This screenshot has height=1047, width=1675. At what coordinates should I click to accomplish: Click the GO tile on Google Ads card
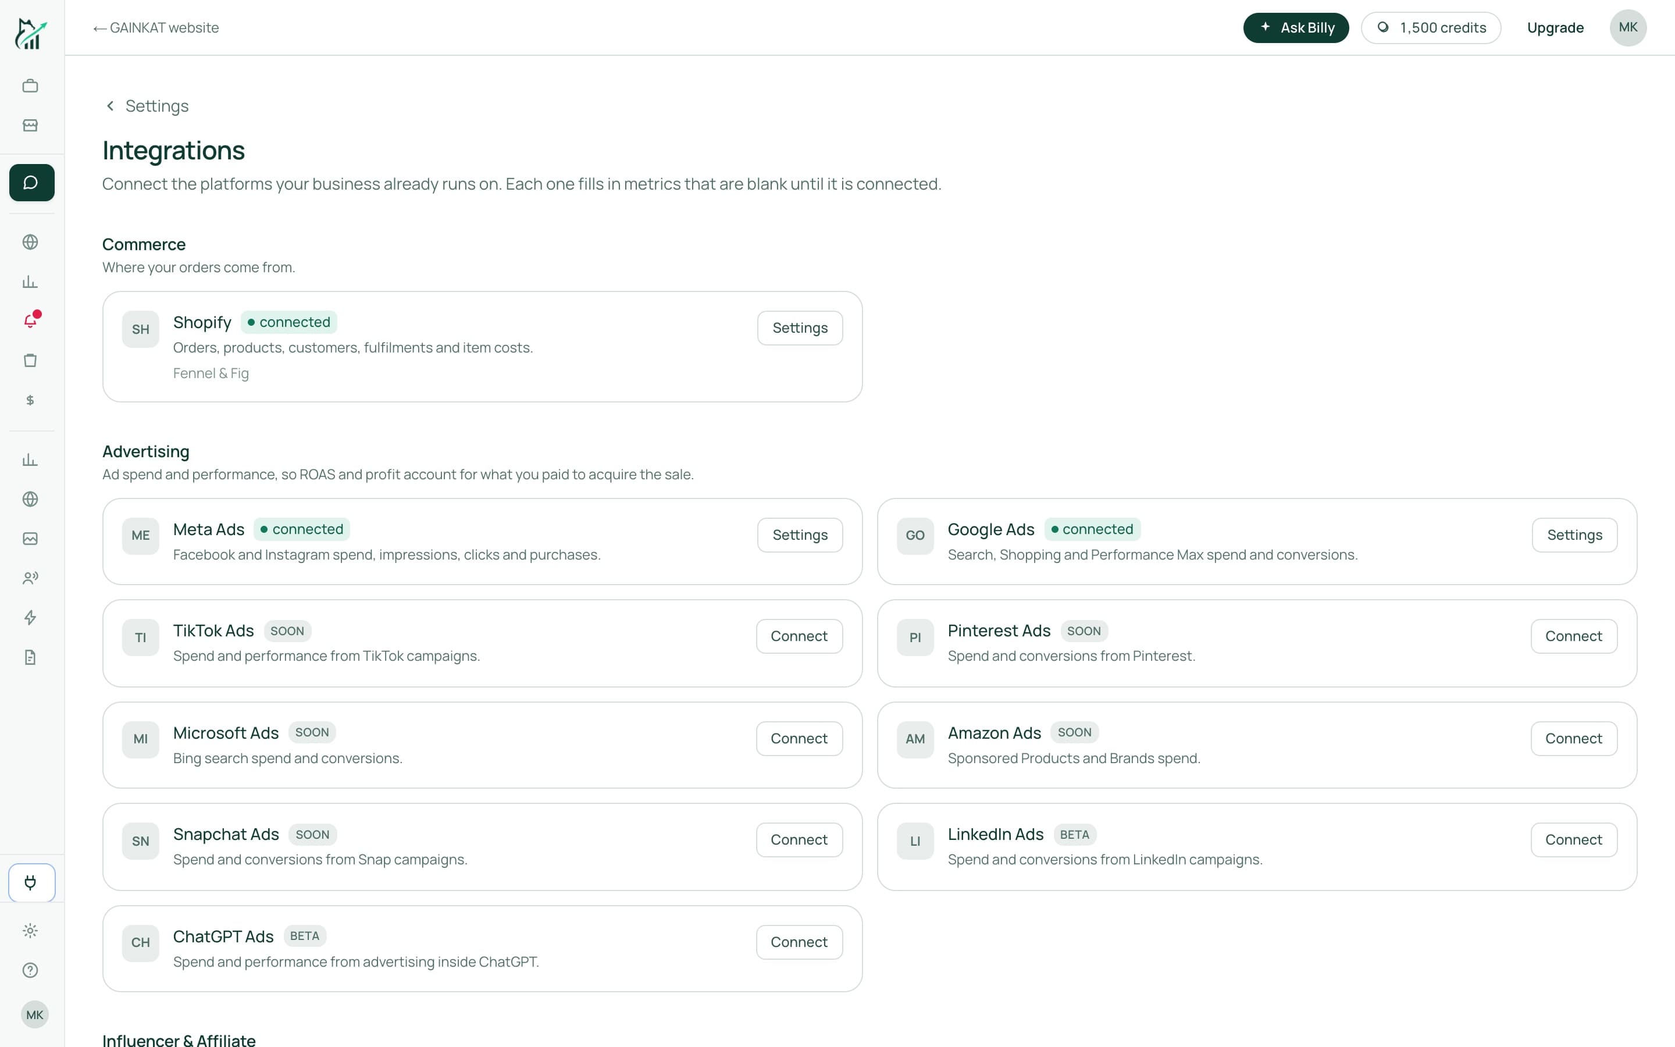[x=915, y=536]
